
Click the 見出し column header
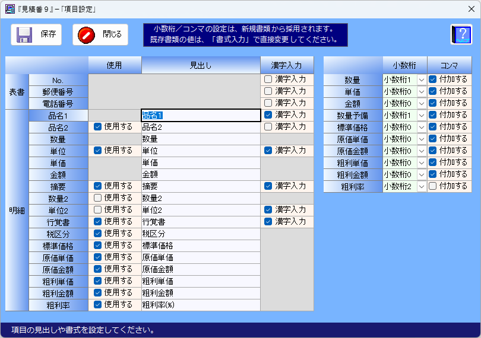[201, 65]
